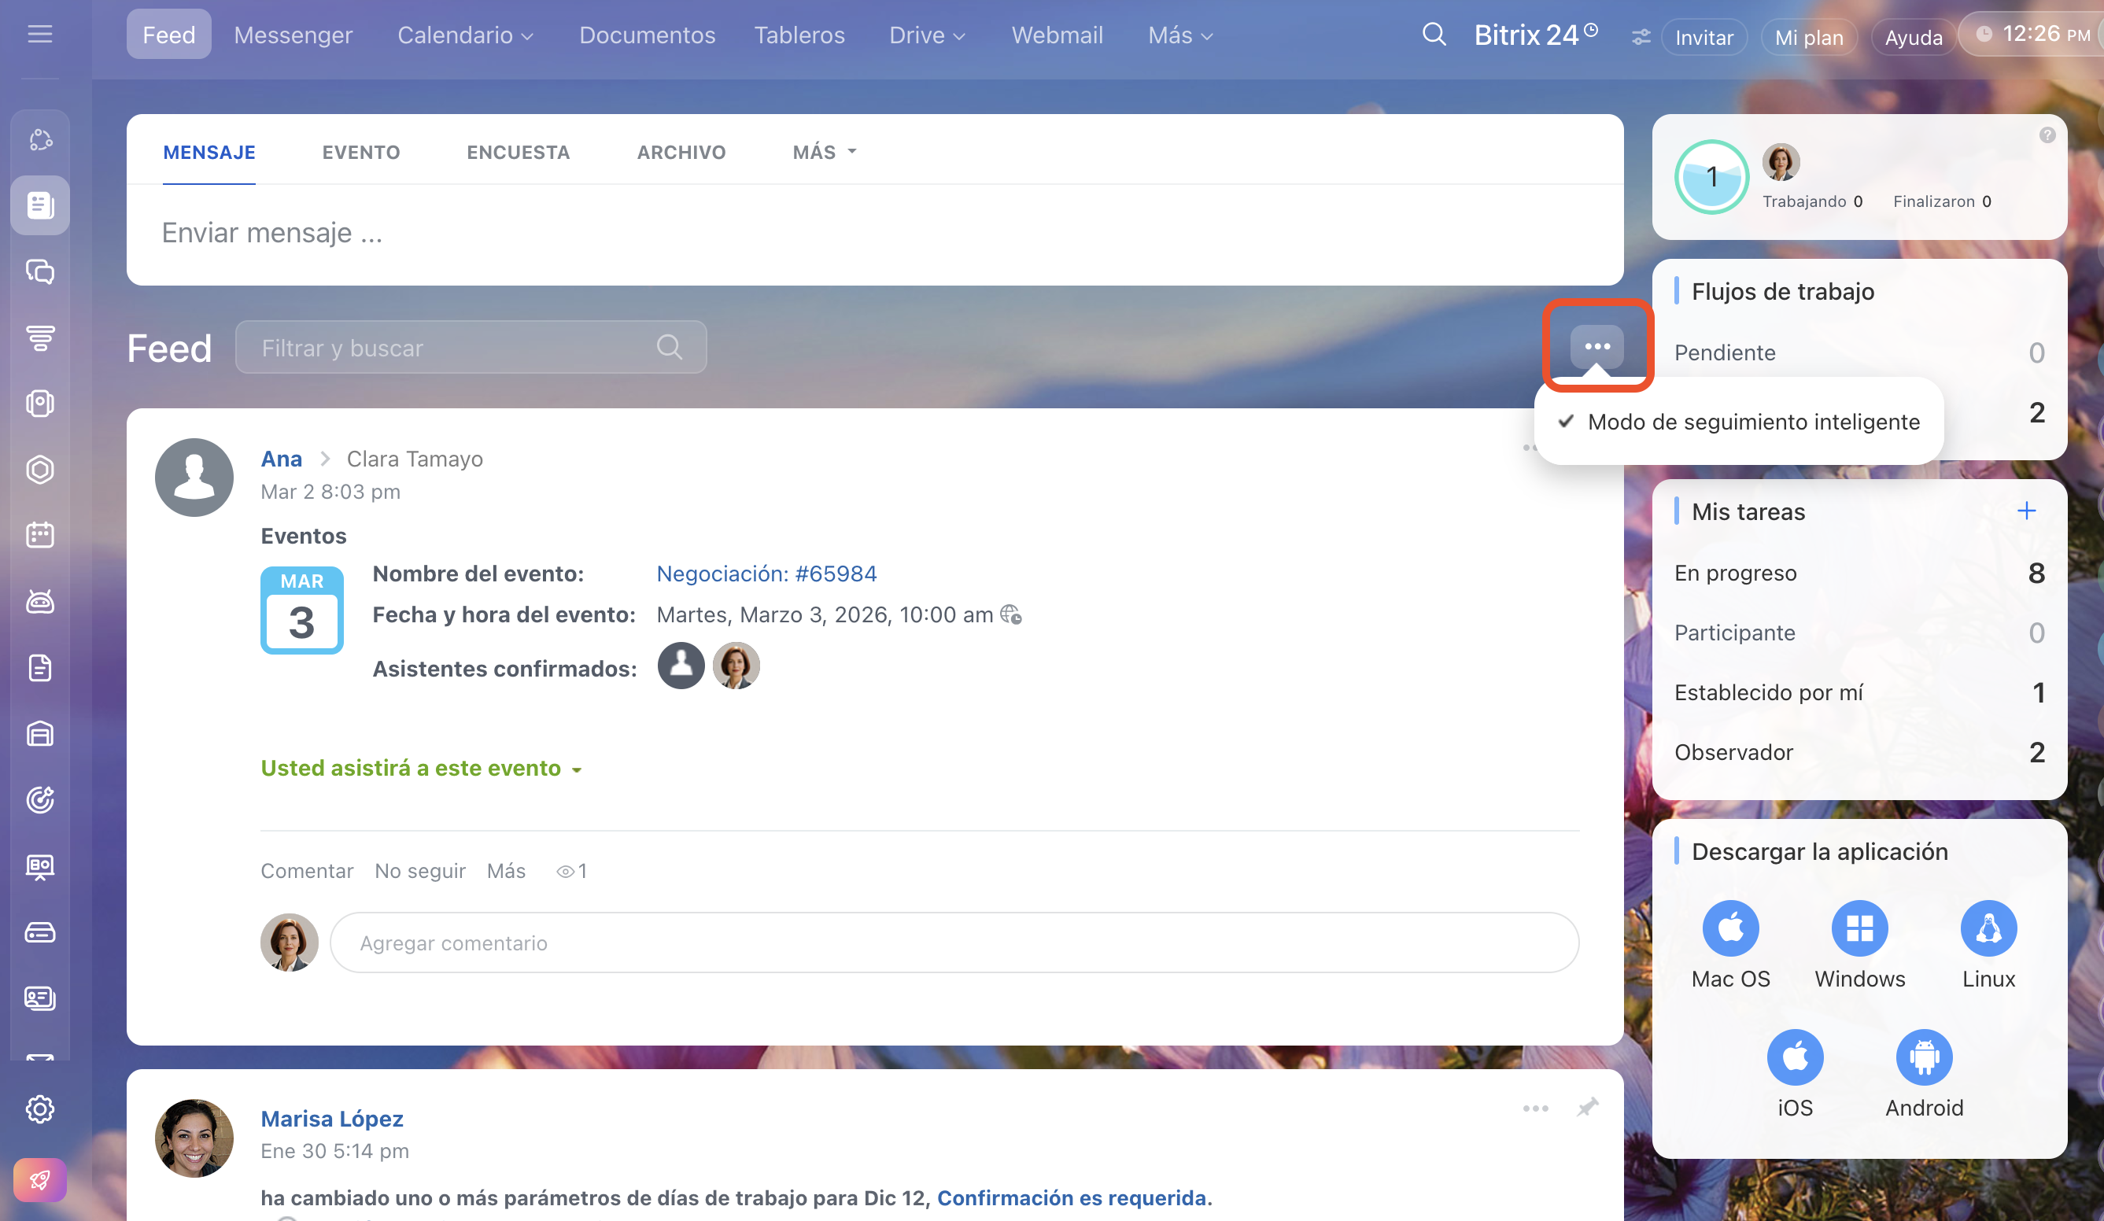Click the views eye counter on post

(x=572, y=870)
